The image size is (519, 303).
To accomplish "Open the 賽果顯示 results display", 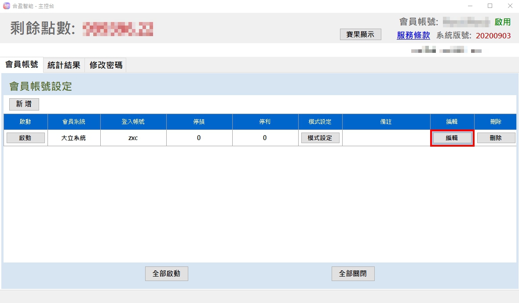I will point(360,35).
